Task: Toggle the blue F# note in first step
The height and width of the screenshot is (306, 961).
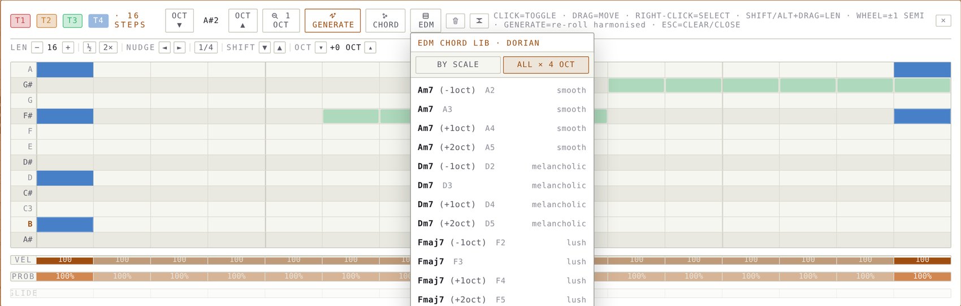Action: coord(65,116)
